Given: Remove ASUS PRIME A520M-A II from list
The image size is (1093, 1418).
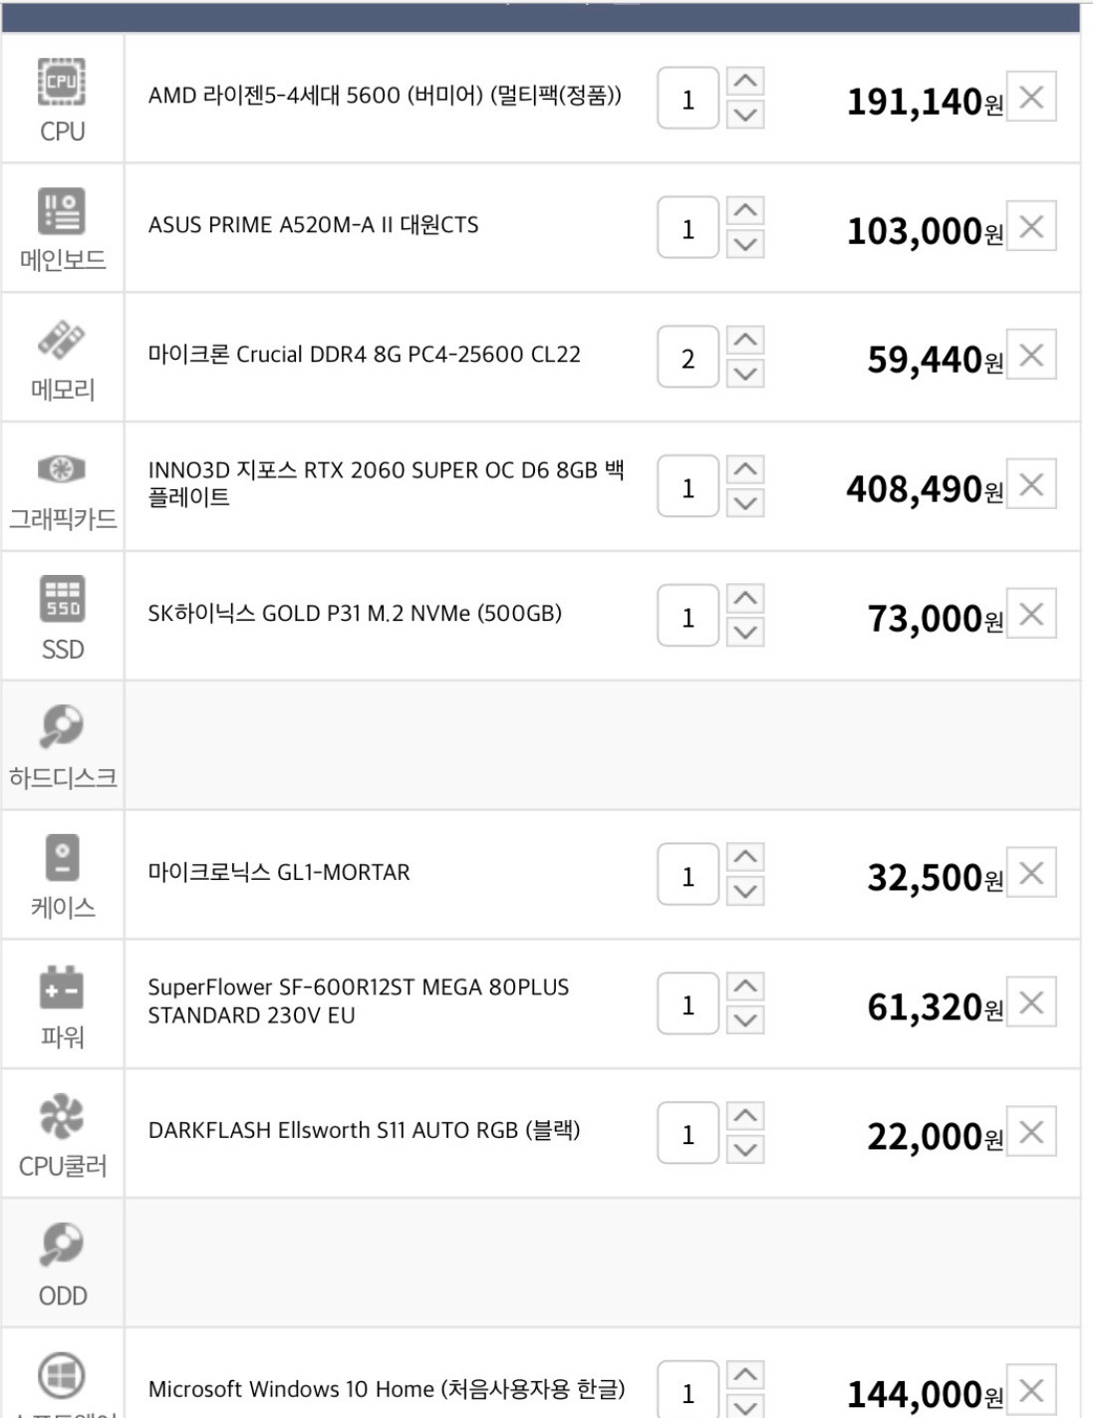Looking at the screenshot, I should (1031, 226).
